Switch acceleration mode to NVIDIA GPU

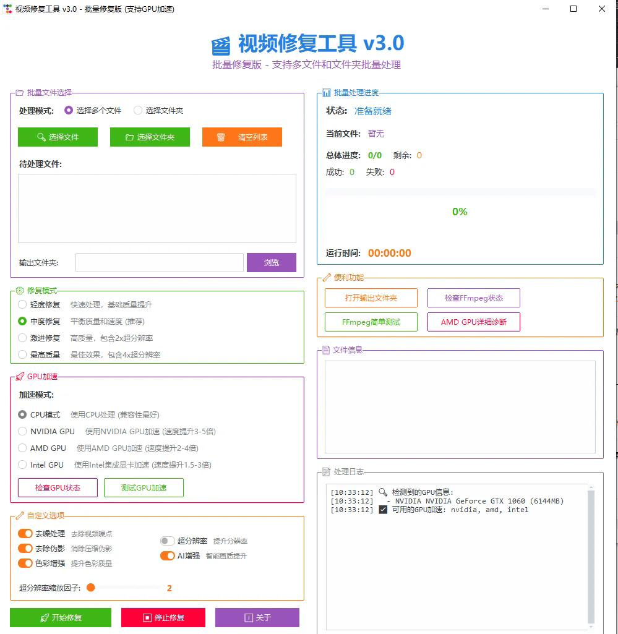click(22, 431)
